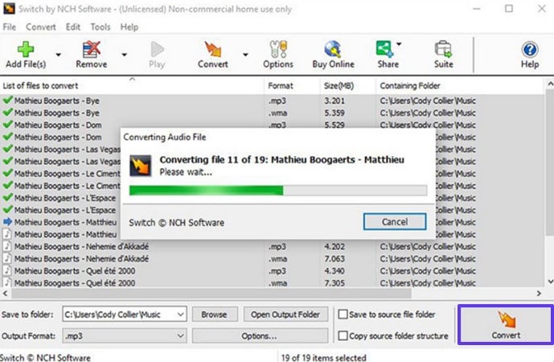
Task: Click the Options... button next to Output Format
Action: coord(260,335)
